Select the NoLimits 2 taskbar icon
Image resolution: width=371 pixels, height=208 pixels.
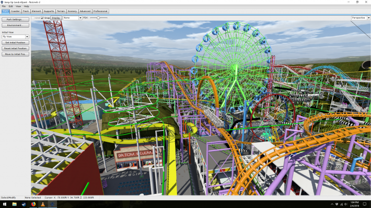(52, 204)
